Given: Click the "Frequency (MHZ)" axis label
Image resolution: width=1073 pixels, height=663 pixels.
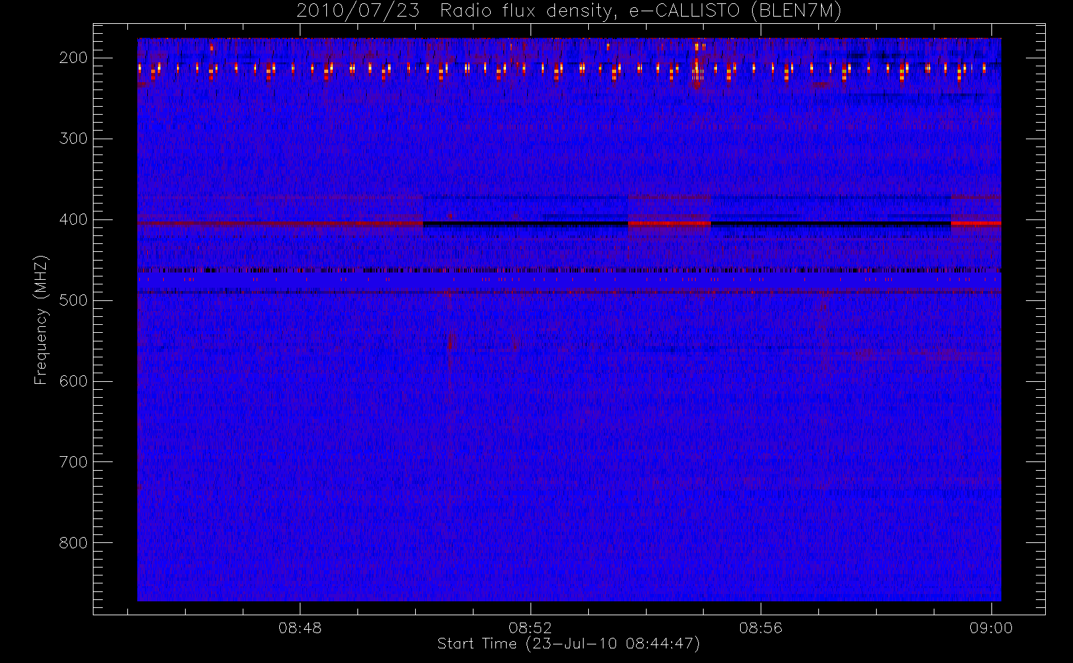Looking at the screenshot, I should point(41,320).
